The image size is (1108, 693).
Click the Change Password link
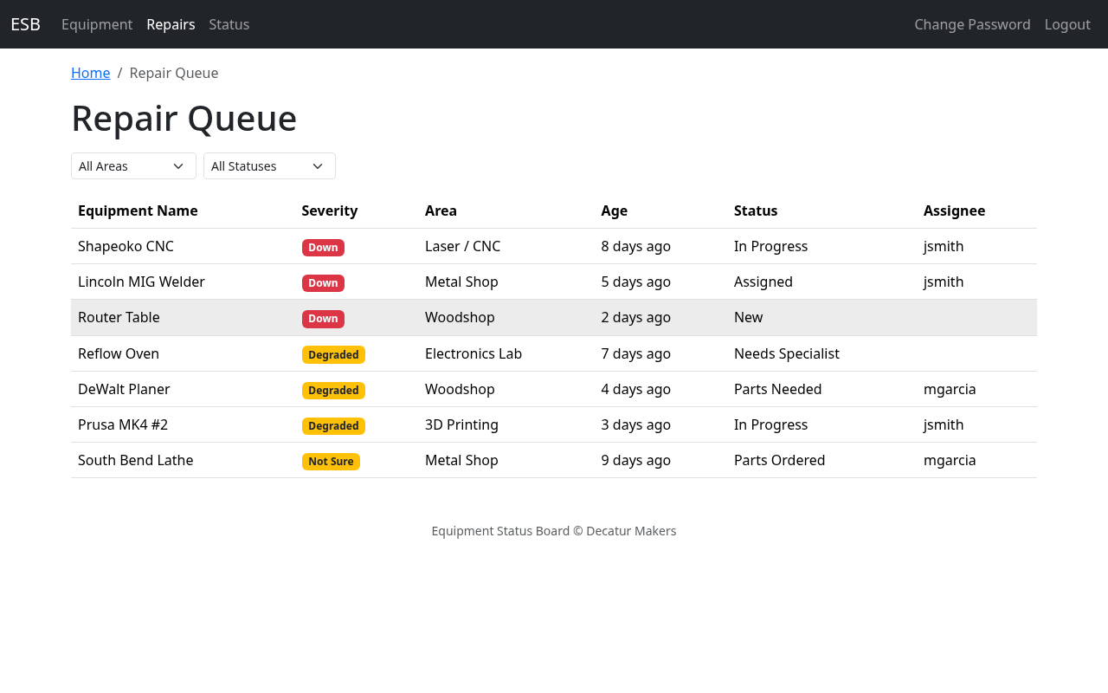[972, 24]
